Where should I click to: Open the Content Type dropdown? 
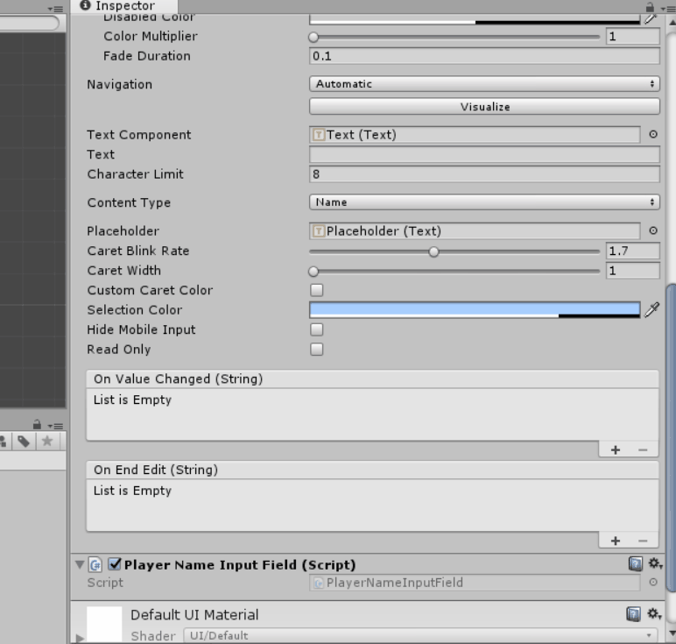pos(483,202)
